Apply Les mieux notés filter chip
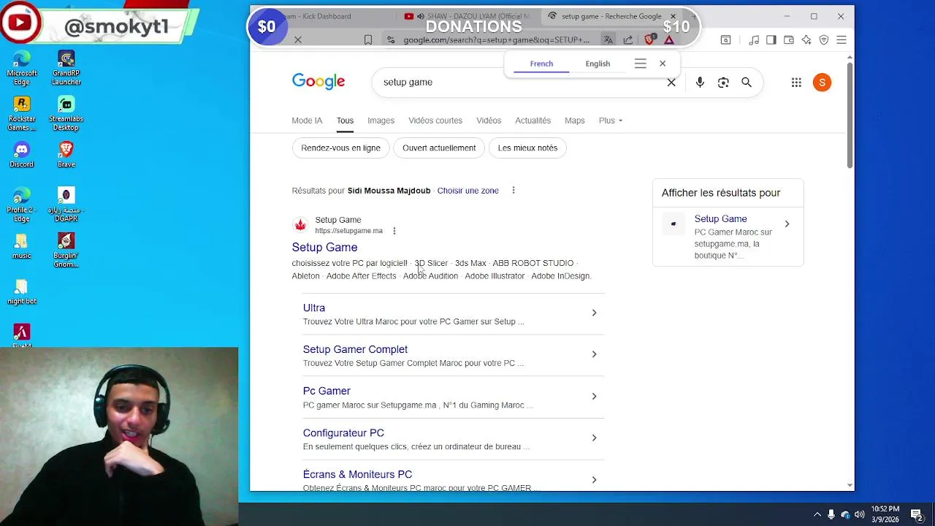935x526 pixels. pos(527,148)
